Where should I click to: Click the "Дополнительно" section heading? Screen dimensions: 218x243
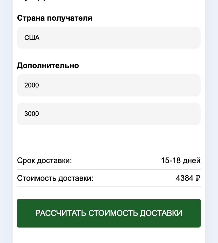pos(48,65)
